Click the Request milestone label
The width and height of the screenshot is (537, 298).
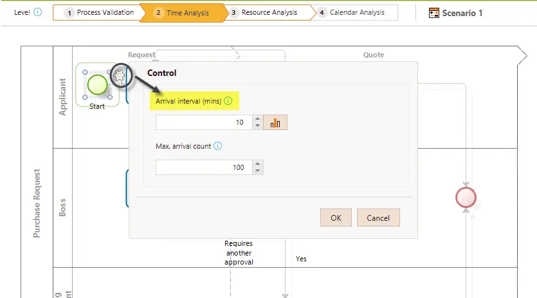(x=141, y=55)
